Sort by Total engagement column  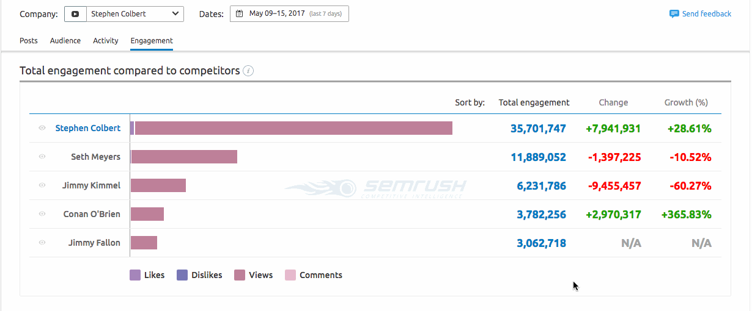(534, 102)
